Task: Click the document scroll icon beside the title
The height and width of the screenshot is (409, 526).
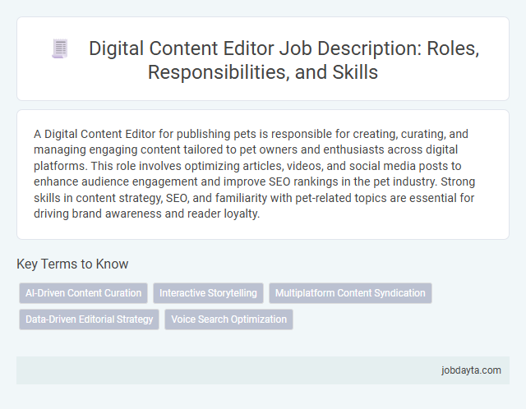Action: [x=60, y=49]
